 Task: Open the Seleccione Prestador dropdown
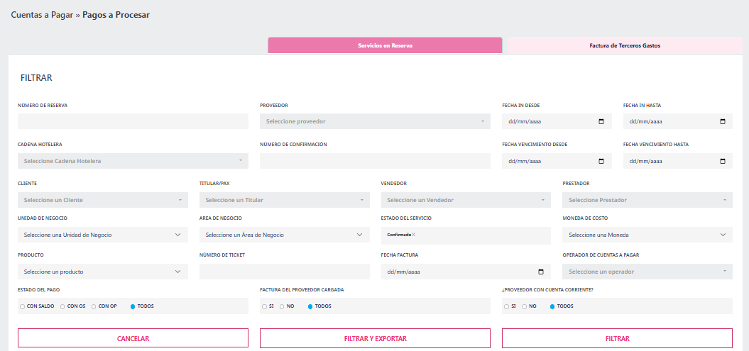[x=647, y=200]
